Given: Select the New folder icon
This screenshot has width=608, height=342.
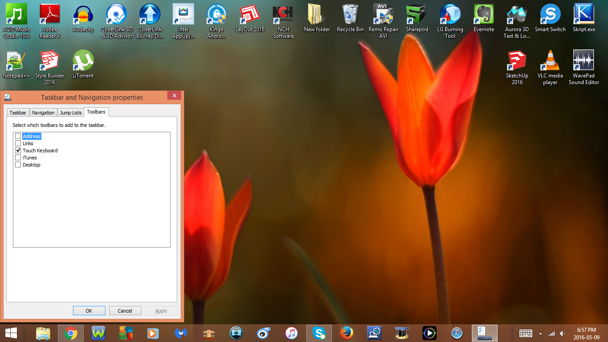Looking at the screenshot, I should (x=317, y=18).
